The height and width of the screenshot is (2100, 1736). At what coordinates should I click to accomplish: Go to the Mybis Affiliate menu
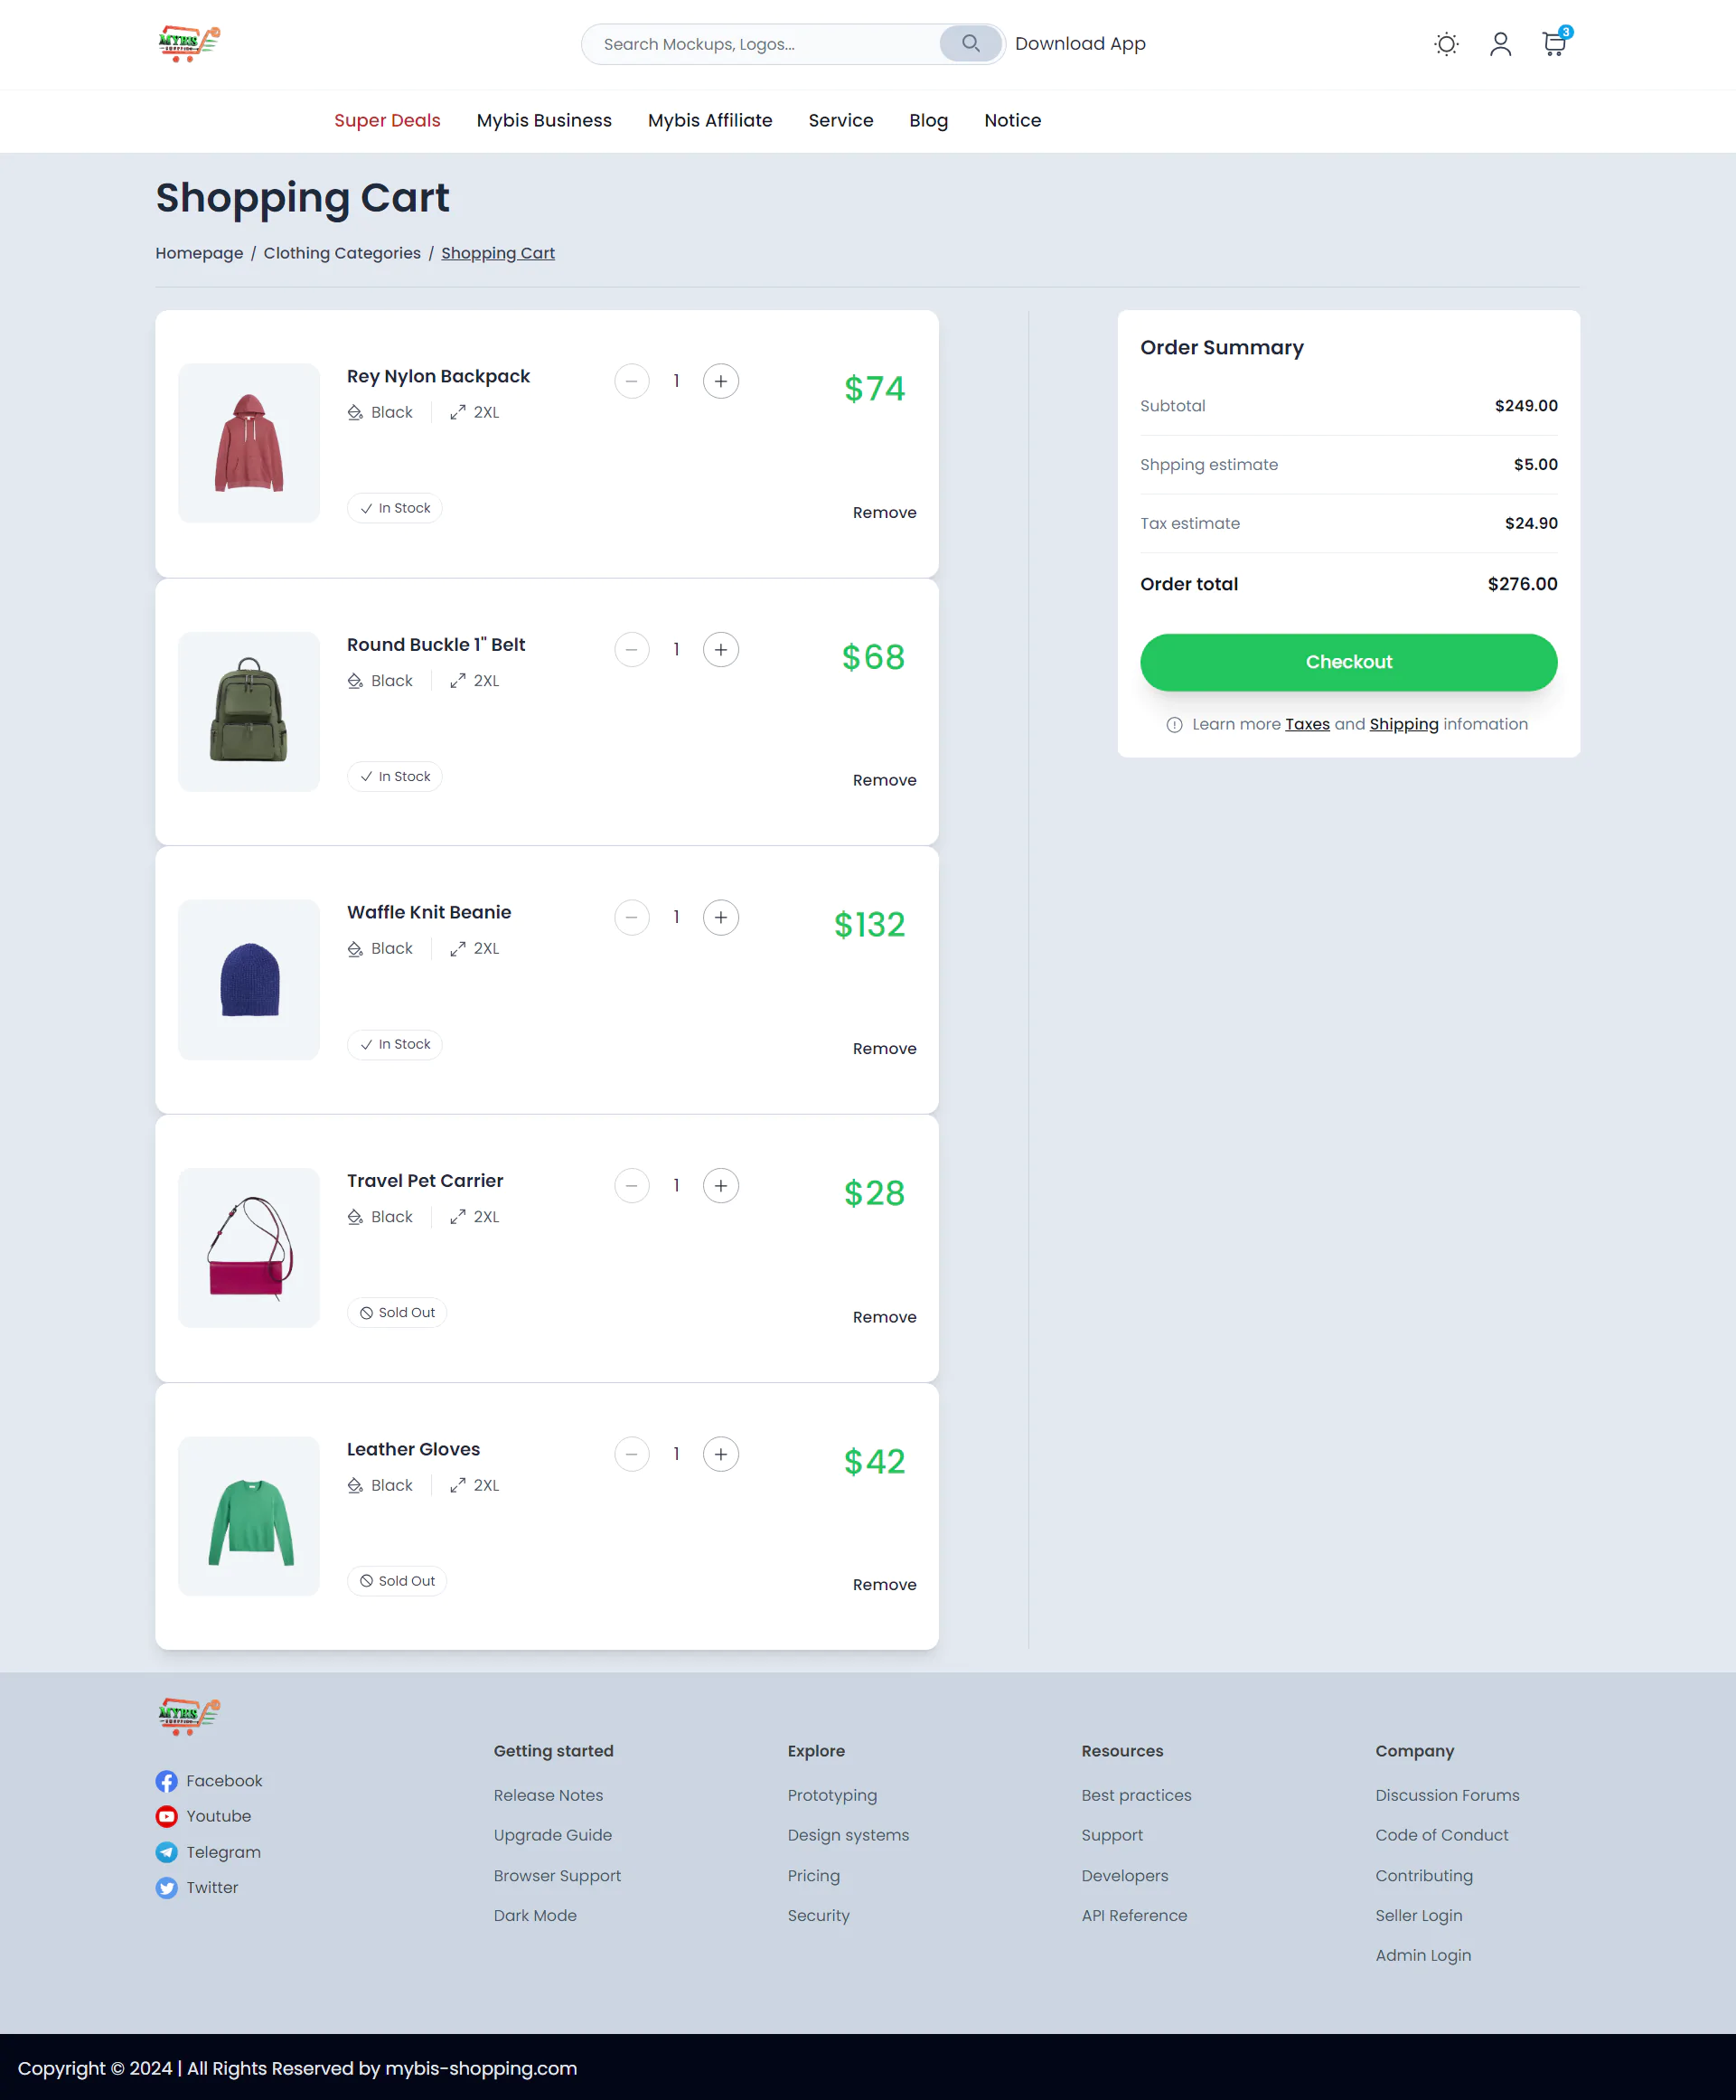(709, 121)
